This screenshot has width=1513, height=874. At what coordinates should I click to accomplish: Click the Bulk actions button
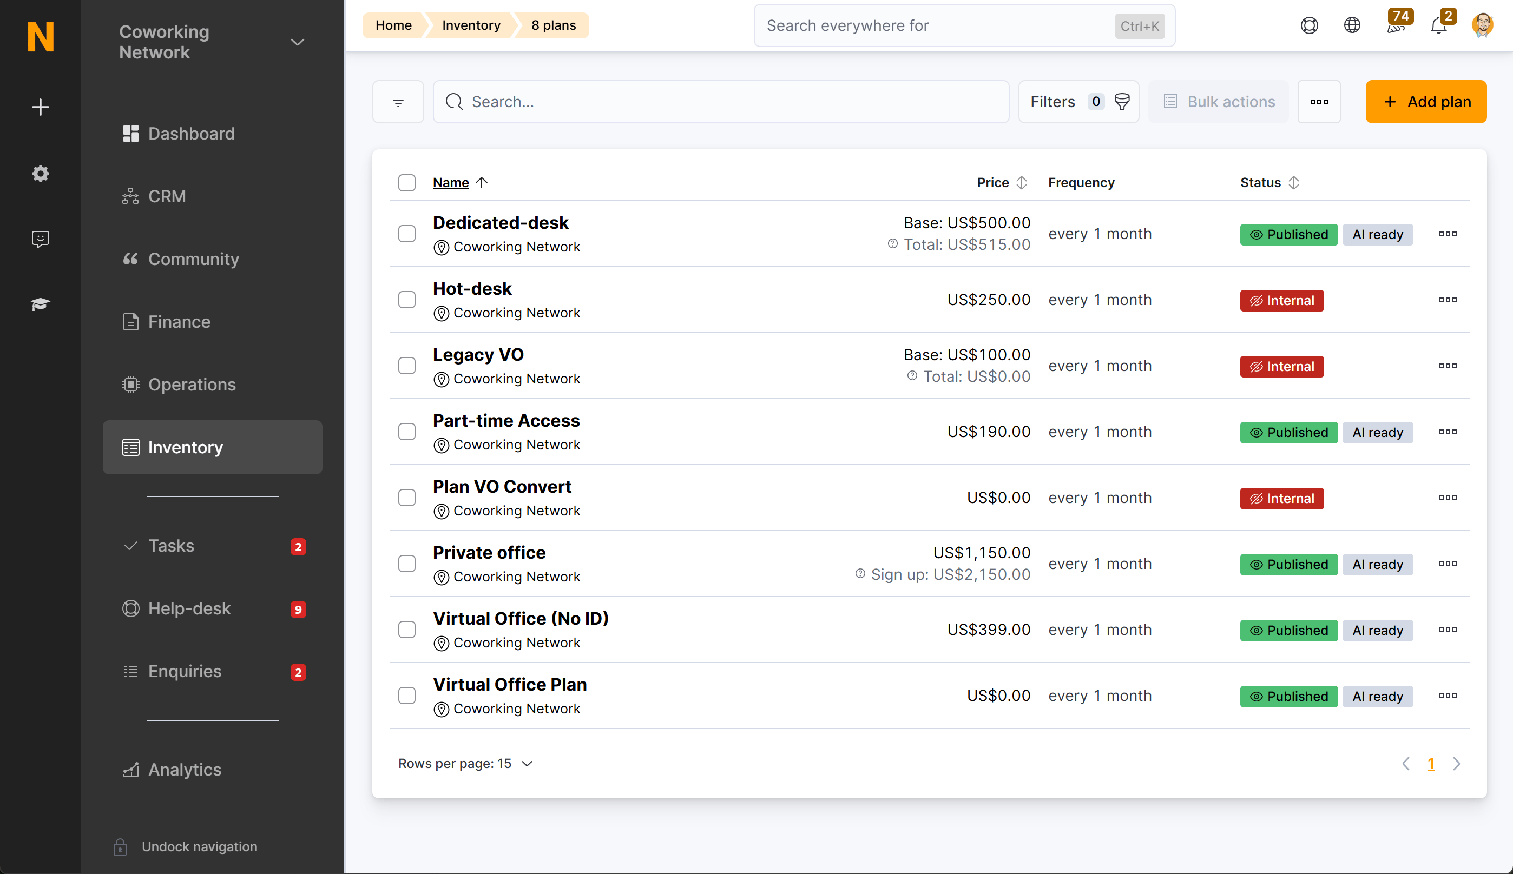point(1218,102)
